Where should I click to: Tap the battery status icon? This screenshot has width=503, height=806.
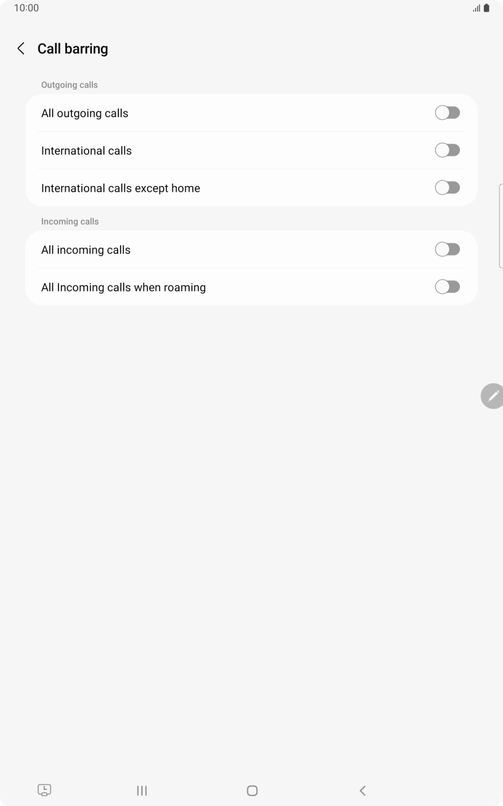(486, 8)
